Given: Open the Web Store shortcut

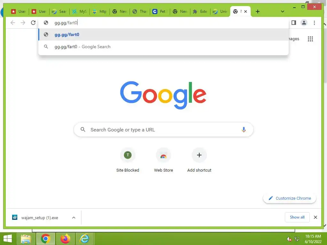Looking at the screenshot, I should coord(163,160).
